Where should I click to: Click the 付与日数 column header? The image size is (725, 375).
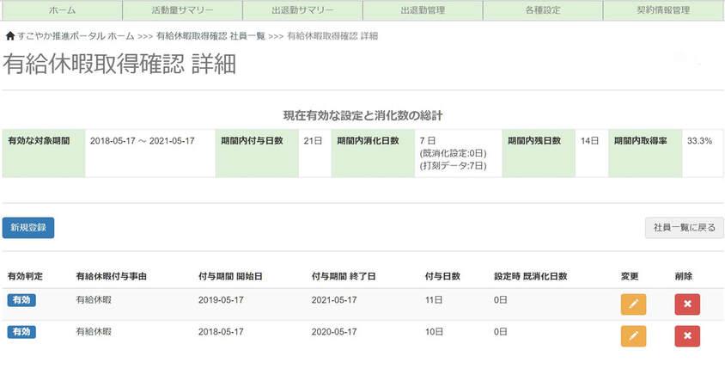pos(442,276)
